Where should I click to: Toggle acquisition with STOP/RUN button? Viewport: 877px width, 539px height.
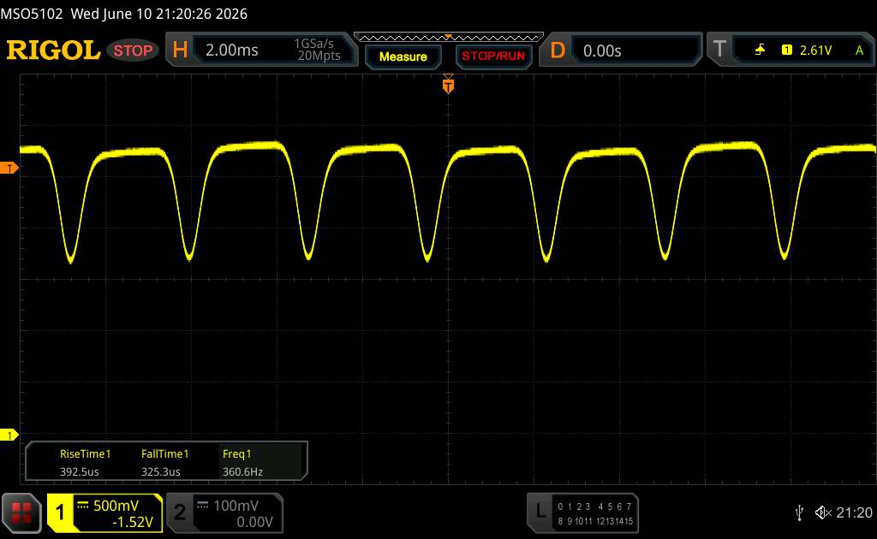(493, 56)
